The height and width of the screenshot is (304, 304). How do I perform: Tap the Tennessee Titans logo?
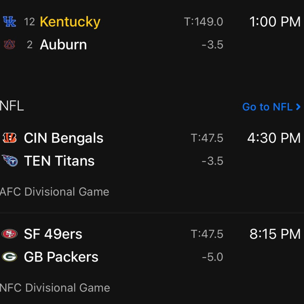tap(10, 161)
